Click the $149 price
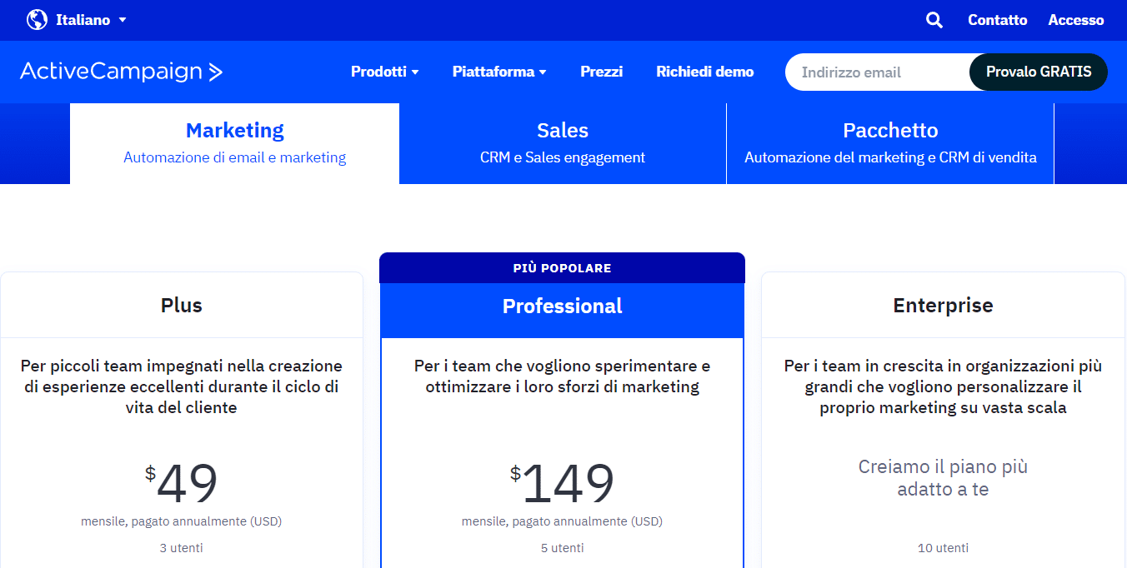Screen dimensions: 1127x568 [x=563, y=483]
